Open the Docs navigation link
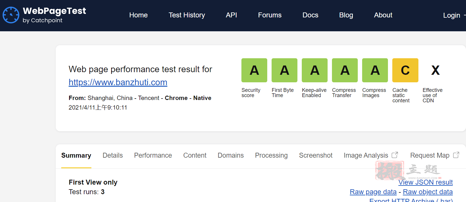The width and height of the screenshot is (466, 202). coord(310,15)
